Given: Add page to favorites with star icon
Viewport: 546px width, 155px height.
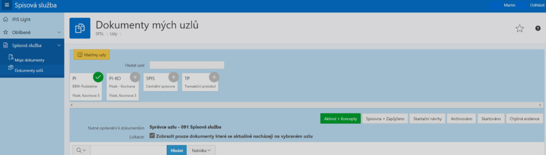Looking at the screenshot, I should (519, 29).
